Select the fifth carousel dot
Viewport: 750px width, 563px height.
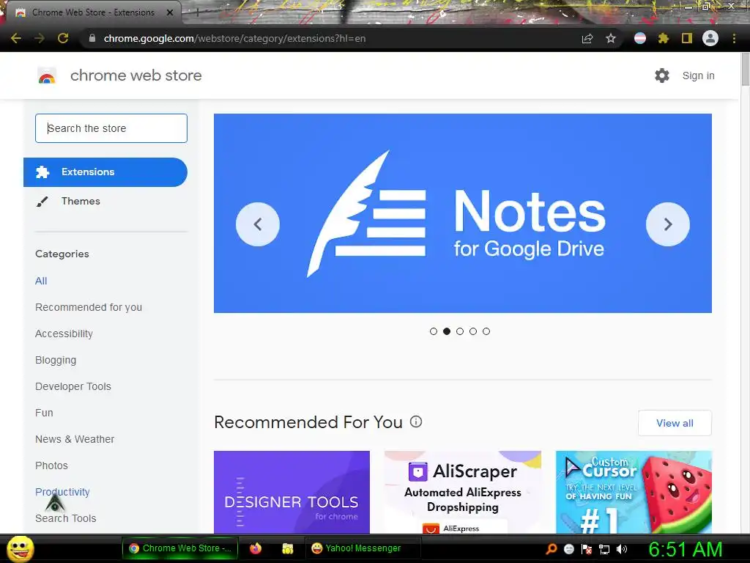click(x=486, y=331)
